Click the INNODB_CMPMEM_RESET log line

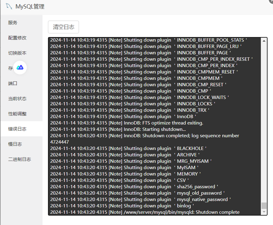[144, 72]
